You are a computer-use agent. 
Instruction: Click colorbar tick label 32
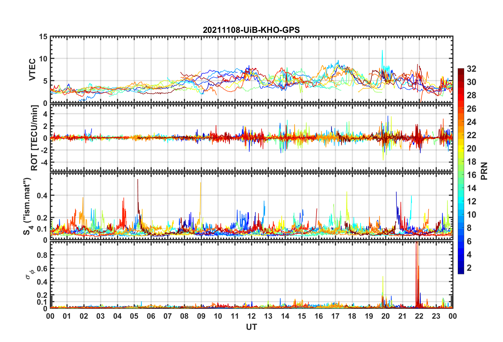coord(471,69)
